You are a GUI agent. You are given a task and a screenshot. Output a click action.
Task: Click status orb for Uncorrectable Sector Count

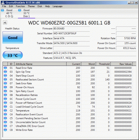(x=5, y=122)
